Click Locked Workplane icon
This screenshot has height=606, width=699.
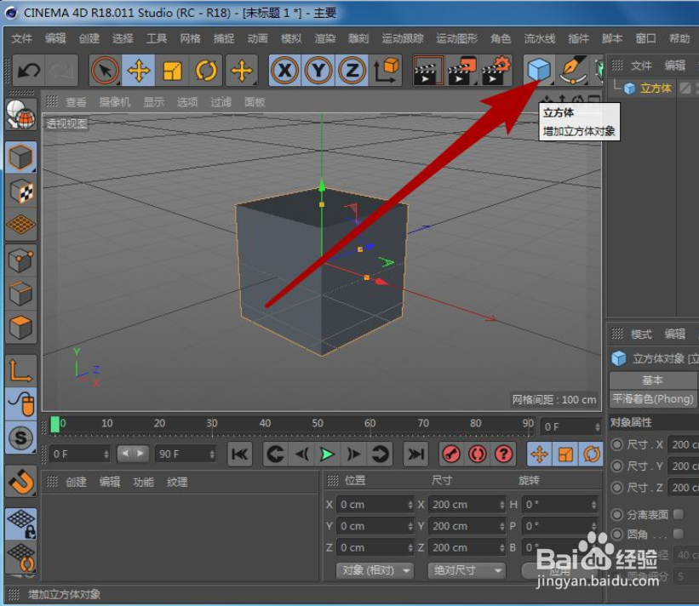[20, 523]
